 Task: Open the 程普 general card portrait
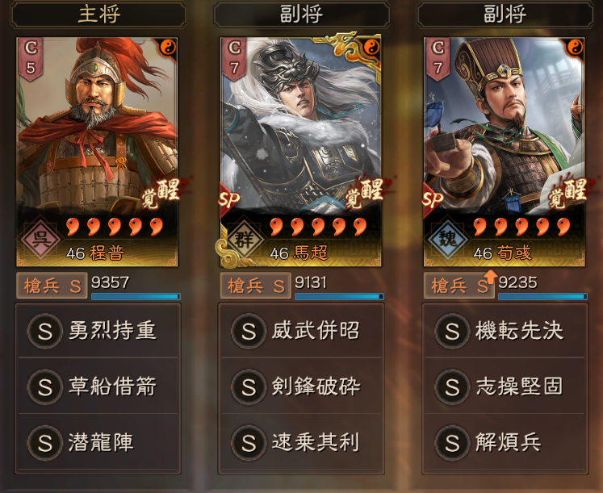coord(97,152)
